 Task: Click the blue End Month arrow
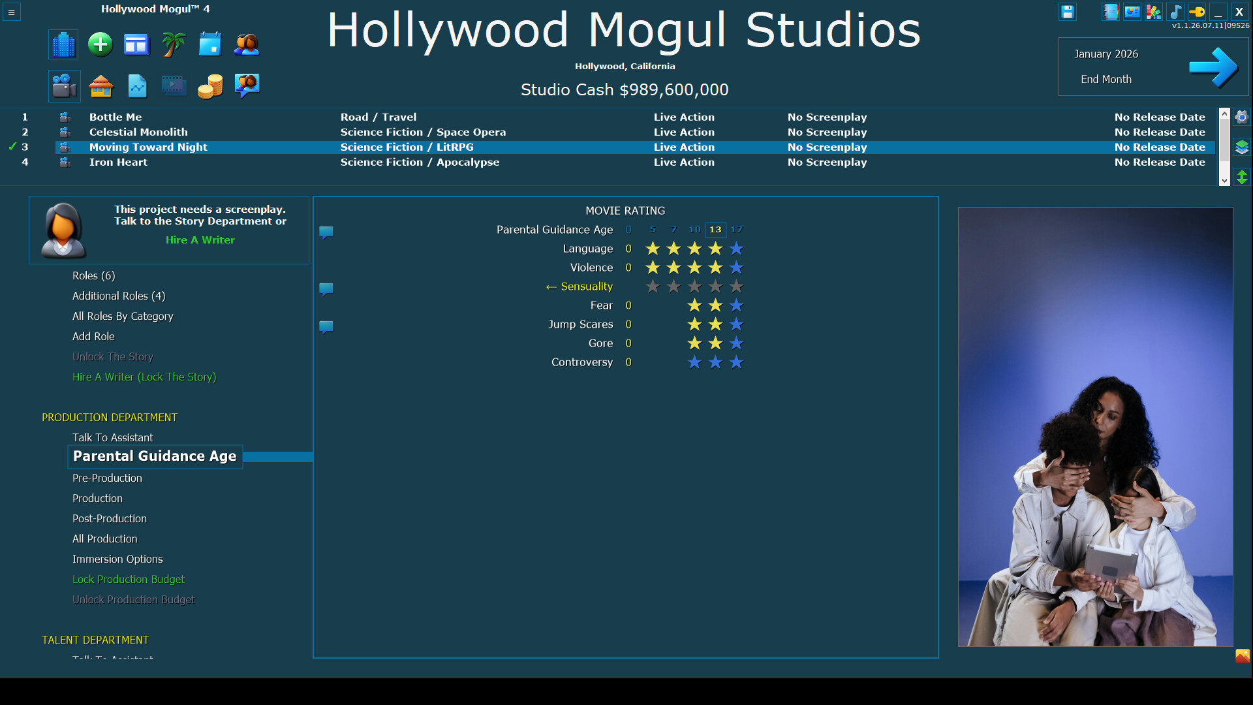[1213, 67]
